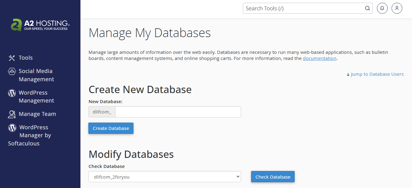
Task: Click the Jump to Database Users link
Action: click(x=377, y=74)
